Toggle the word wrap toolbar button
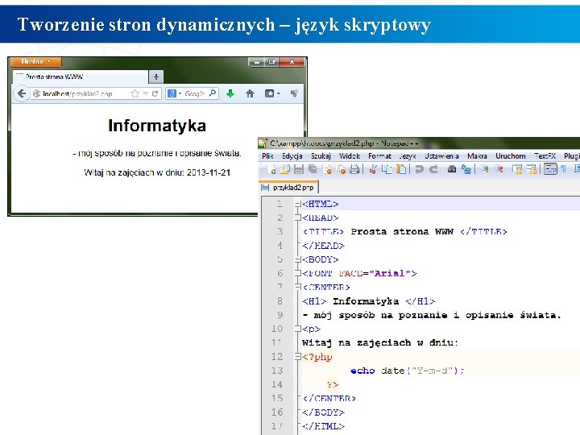580x435 pixels. point(551,169)
